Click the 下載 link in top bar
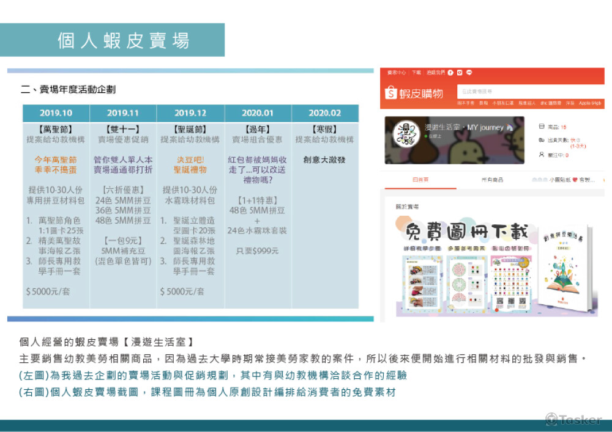 click(416, 73)
